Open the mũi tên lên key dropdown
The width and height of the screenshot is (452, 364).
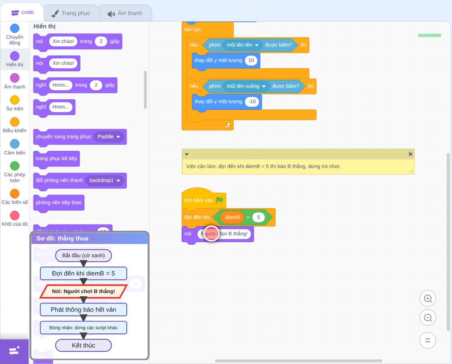[x=243, y=45]
